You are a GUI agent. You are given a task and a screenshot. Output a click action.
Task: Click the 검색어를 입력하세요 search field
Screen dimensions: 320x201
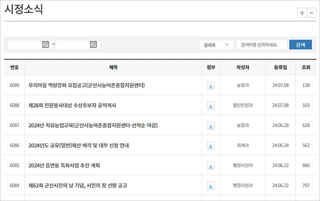[261, 45]
